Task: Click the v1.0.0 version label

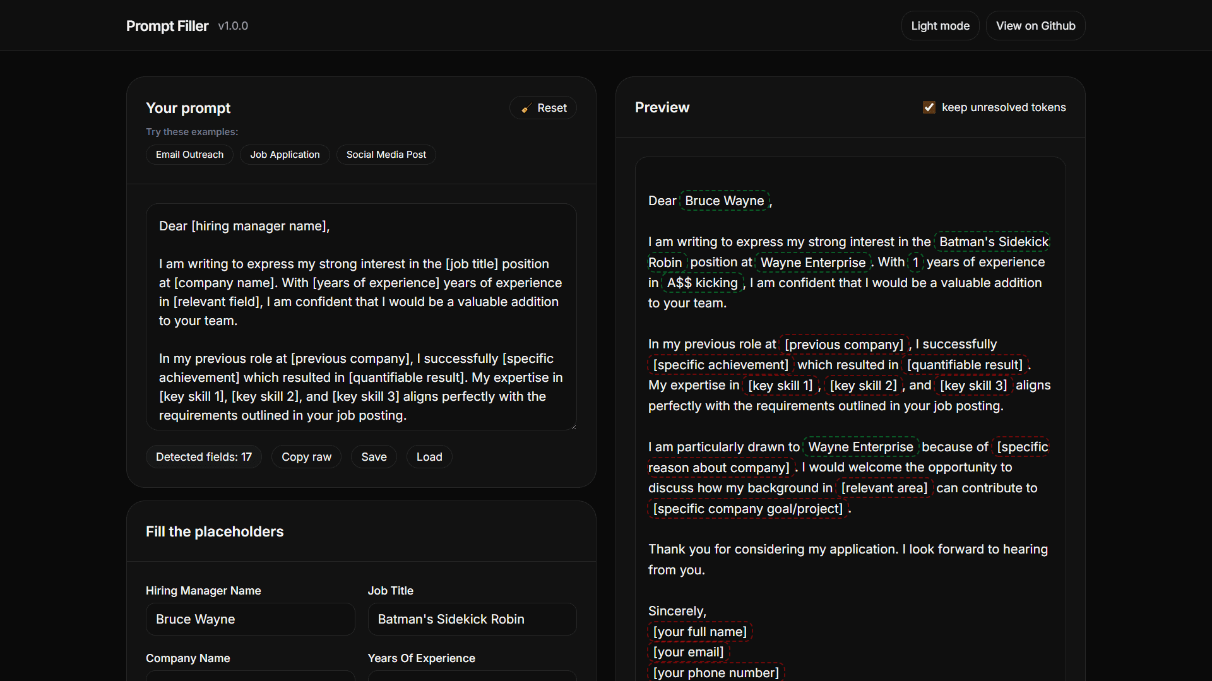Action: tap(233, 26)
